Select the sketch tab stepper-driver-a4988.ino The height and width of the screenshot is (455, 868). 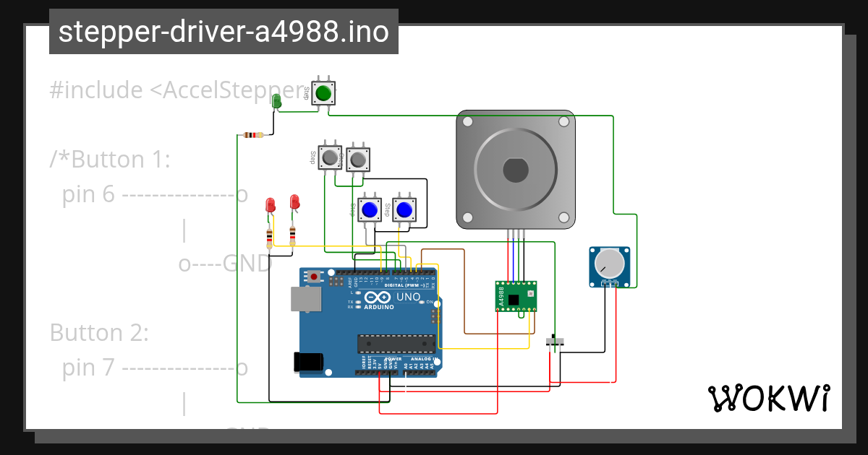[x=223, y=32]
